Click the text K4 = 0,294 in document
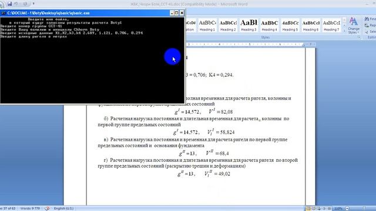The width and height of the screenshot is (376, 211). [x=221, y=75]
